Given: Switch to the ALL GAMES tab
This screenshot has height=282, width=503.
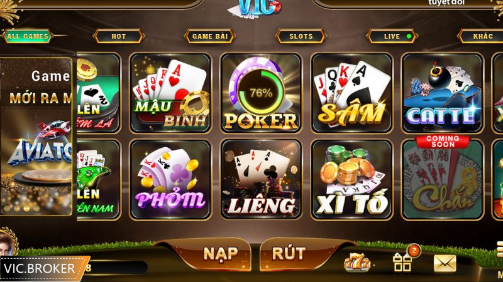Looking at the screenshot, I should tap(28, 36).
